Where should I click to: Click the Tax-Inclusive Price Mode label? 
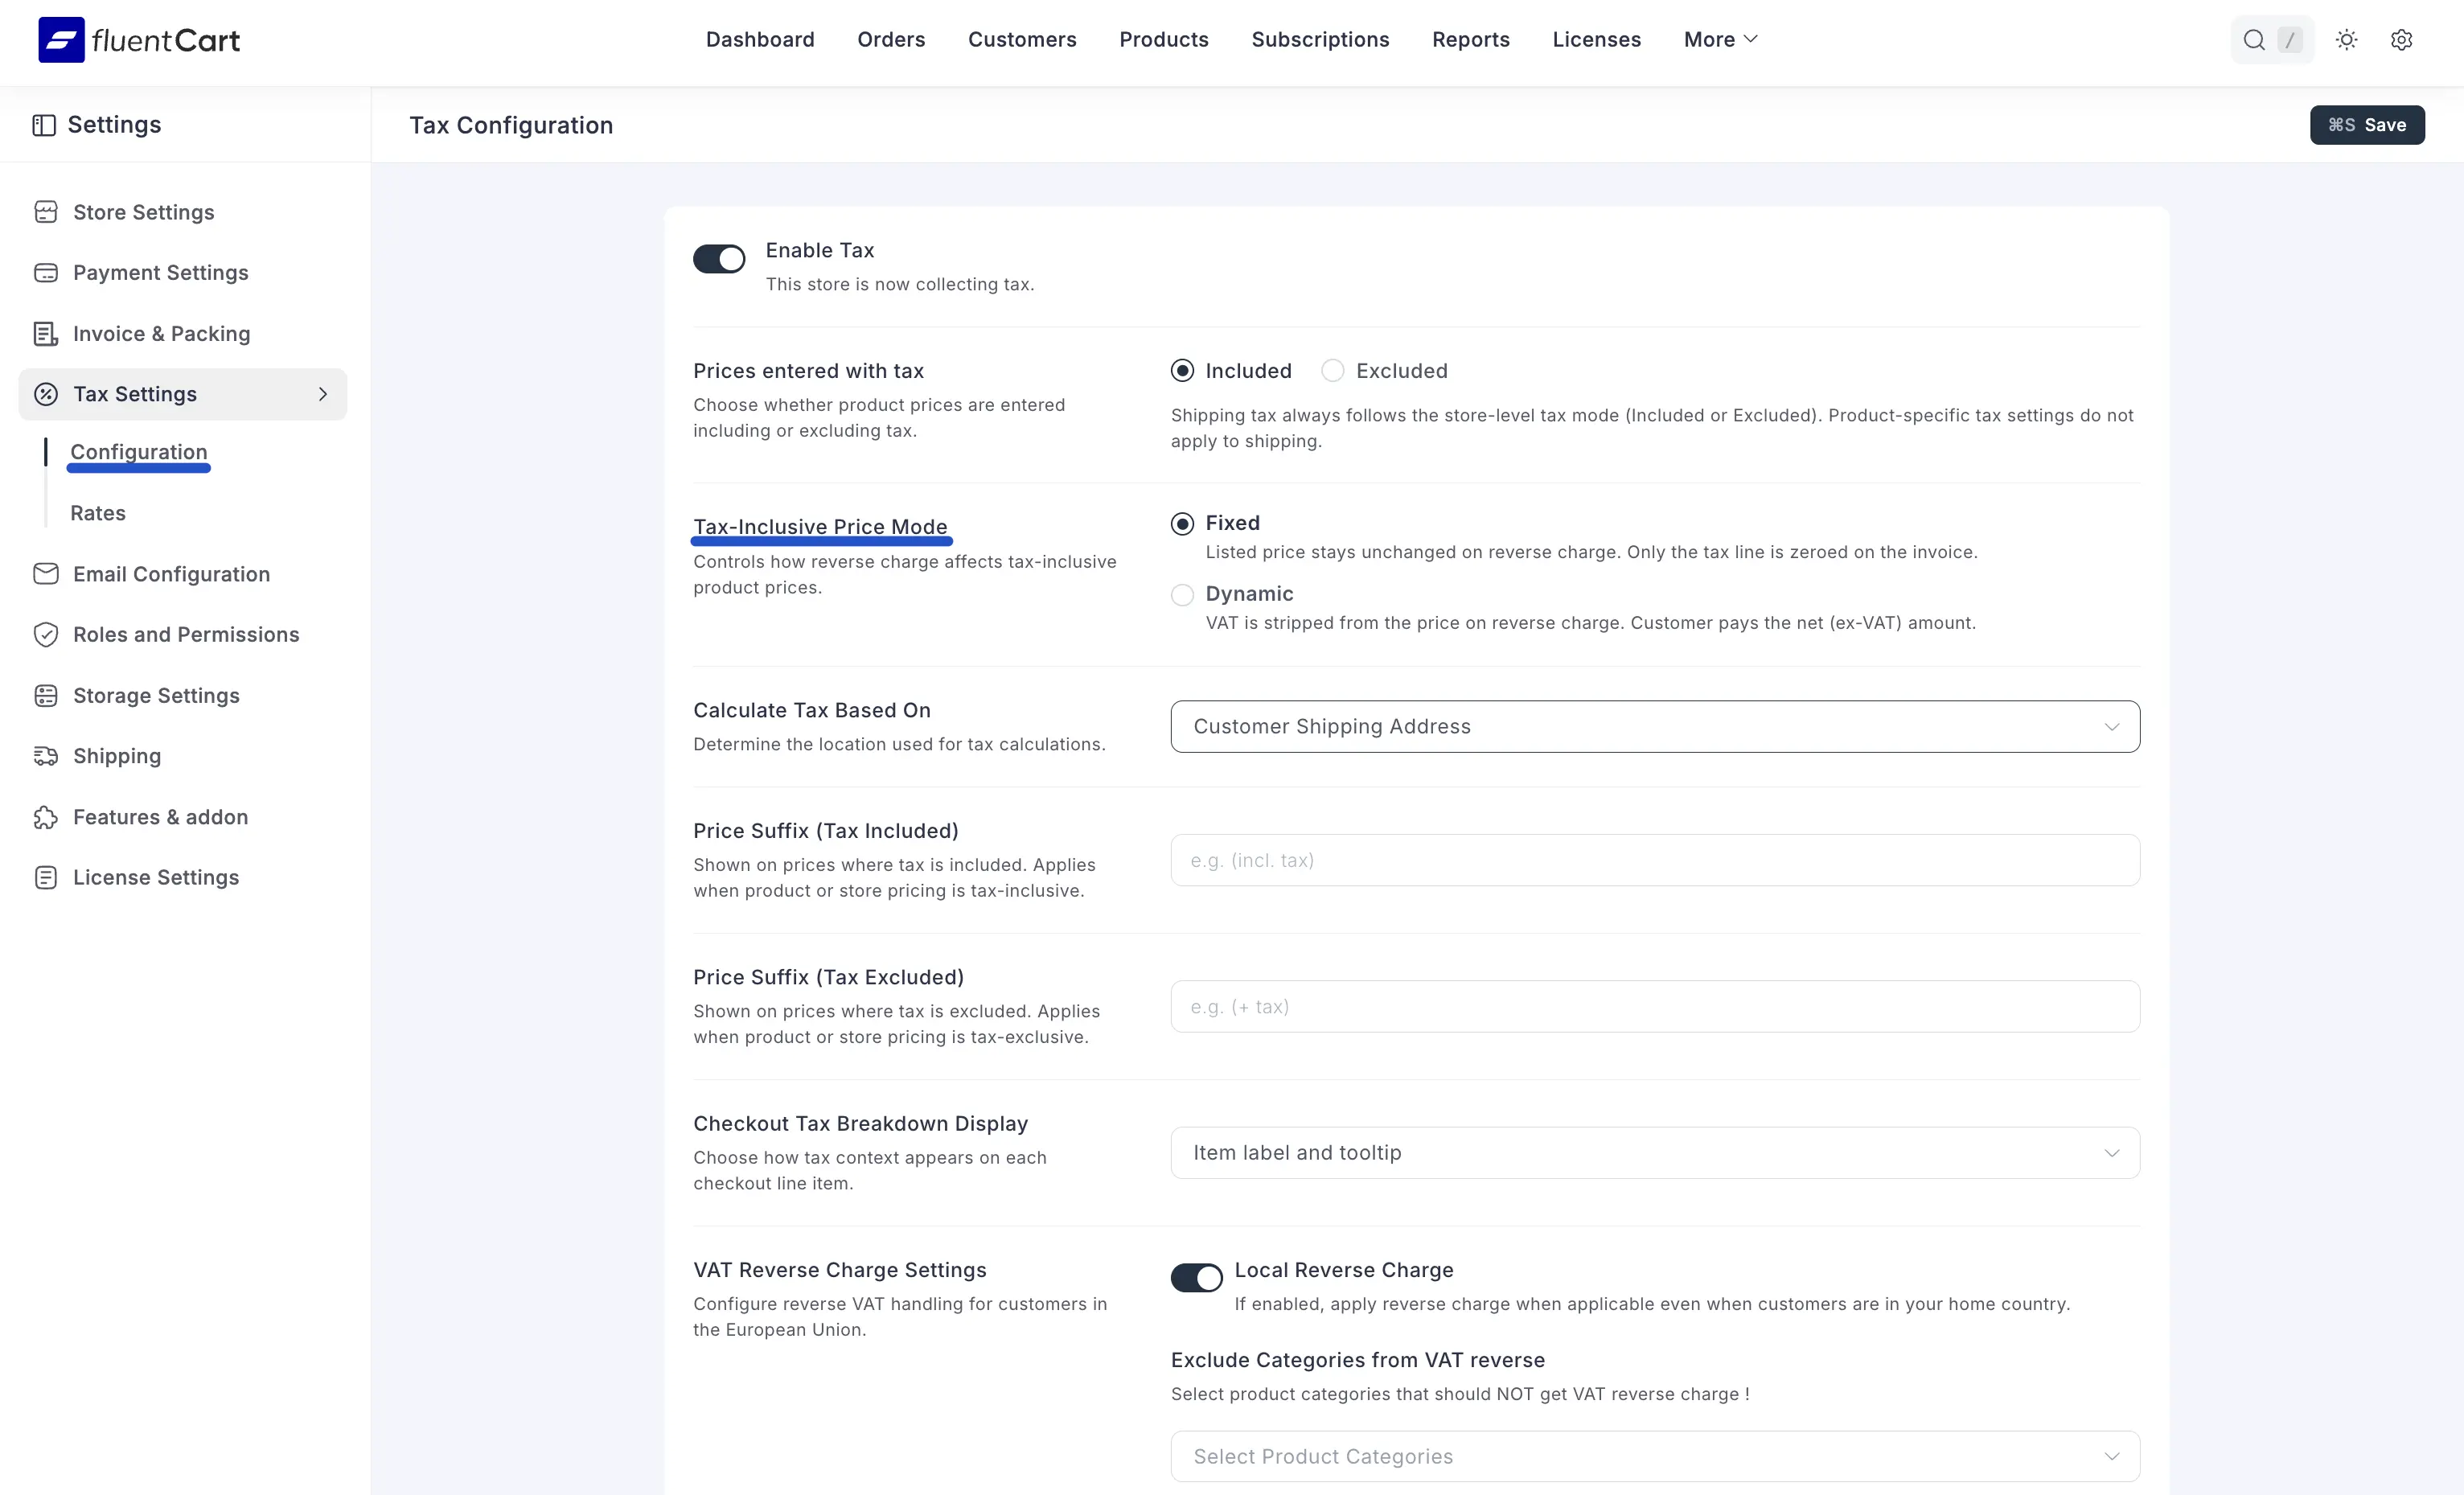820,527
